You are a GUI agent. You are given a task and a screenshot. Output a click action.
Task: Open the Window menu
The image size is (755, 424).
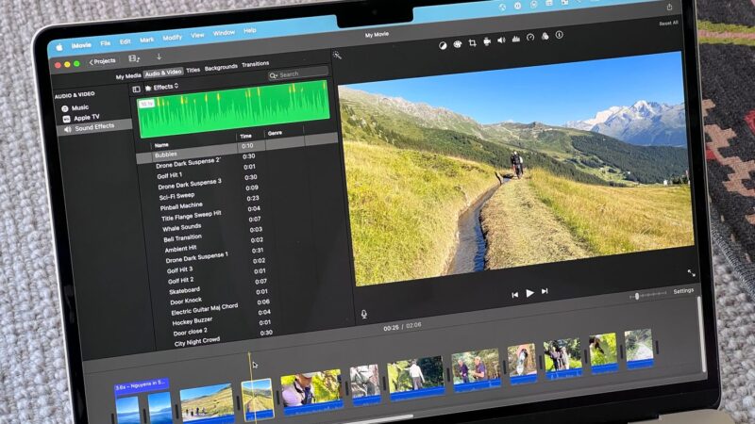tap(224, 33)
